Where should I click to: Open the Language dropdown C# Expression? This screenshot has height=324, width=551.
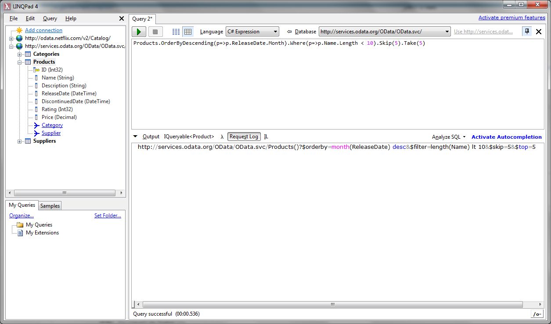pyautogui.click(x=252, y=32)
